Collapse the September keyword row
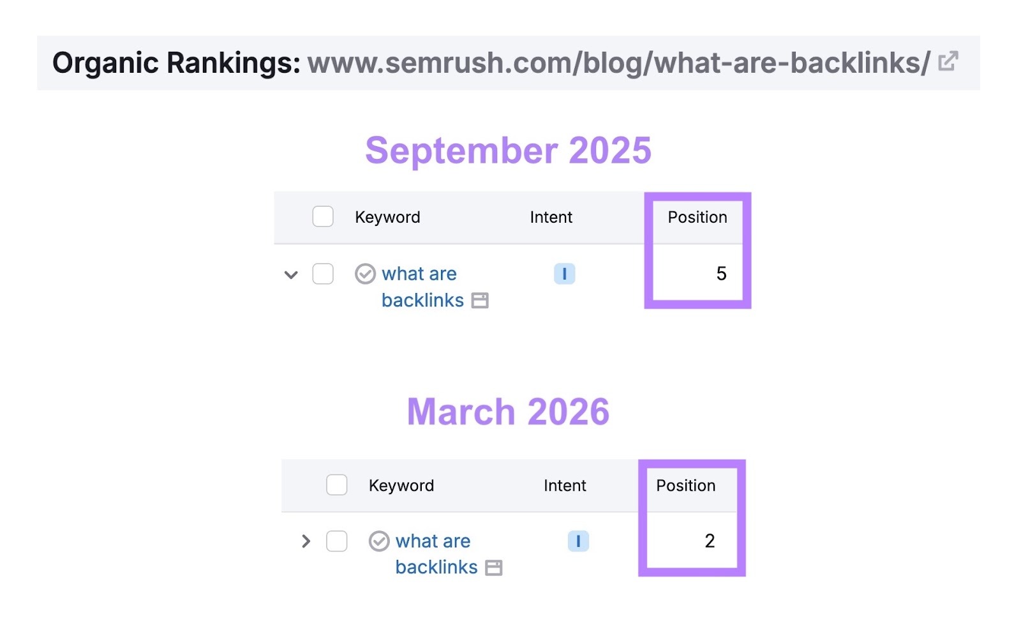Image resolution: width=1021 pixels, height=623 pixels. tap(291, 274)
